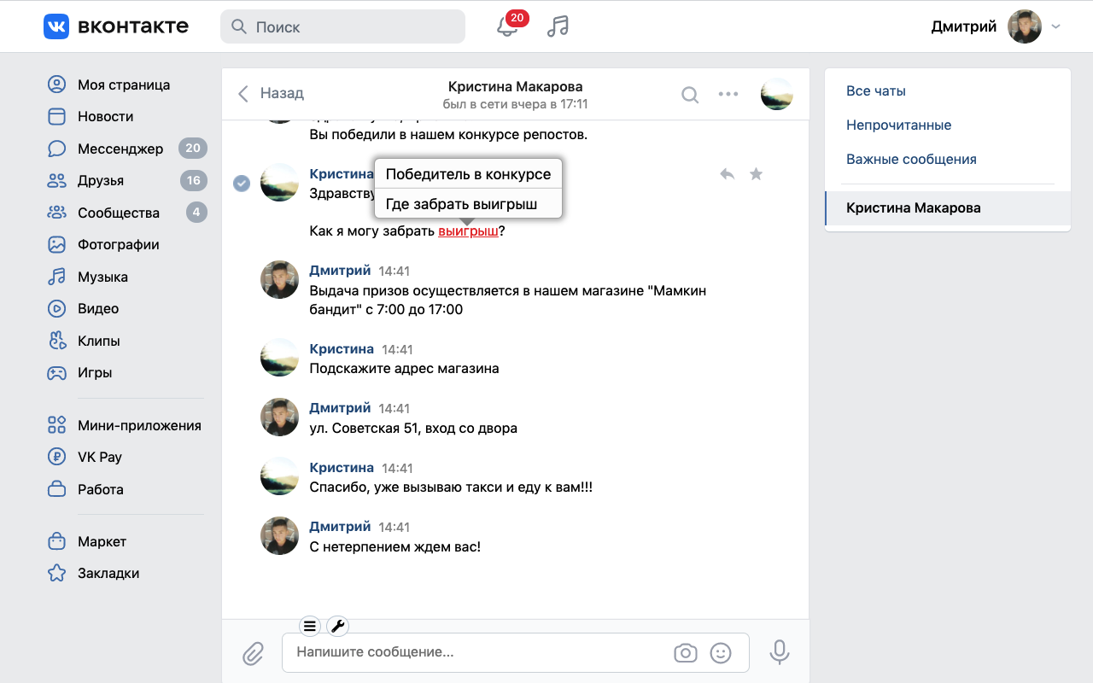Open the camera photo attachment icon

click(x=686, y=652)
